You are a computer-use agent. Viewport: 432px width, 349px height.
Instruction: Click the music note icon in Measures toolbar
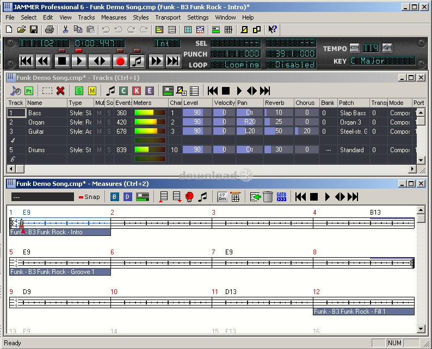pyautogui.click(x=202, y=197)
